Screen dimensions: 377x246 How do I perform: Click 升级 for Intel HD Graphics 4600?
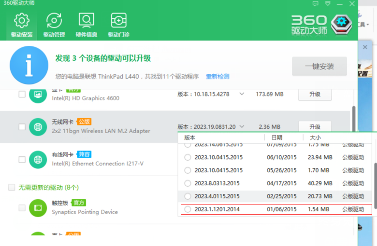[315, 94]
